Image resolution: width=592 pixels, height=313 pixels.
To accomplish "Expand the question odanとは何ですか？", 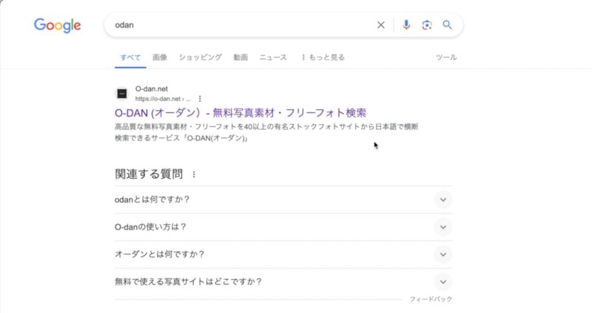I will tap(283, 199).
